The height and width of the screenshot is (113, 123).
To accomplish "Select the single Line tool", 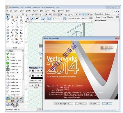I will 8,23.
